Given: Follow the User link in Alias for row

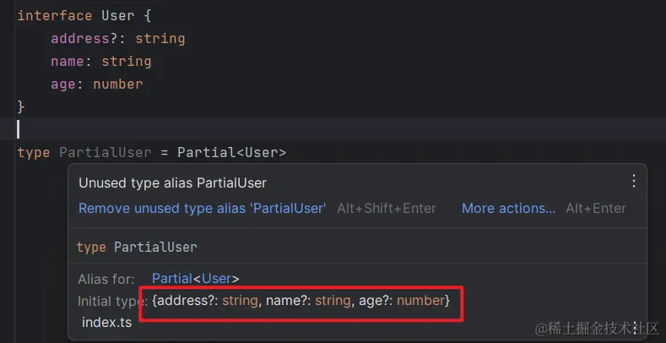Looking at the screenshot, I should [x=219, y=278].
